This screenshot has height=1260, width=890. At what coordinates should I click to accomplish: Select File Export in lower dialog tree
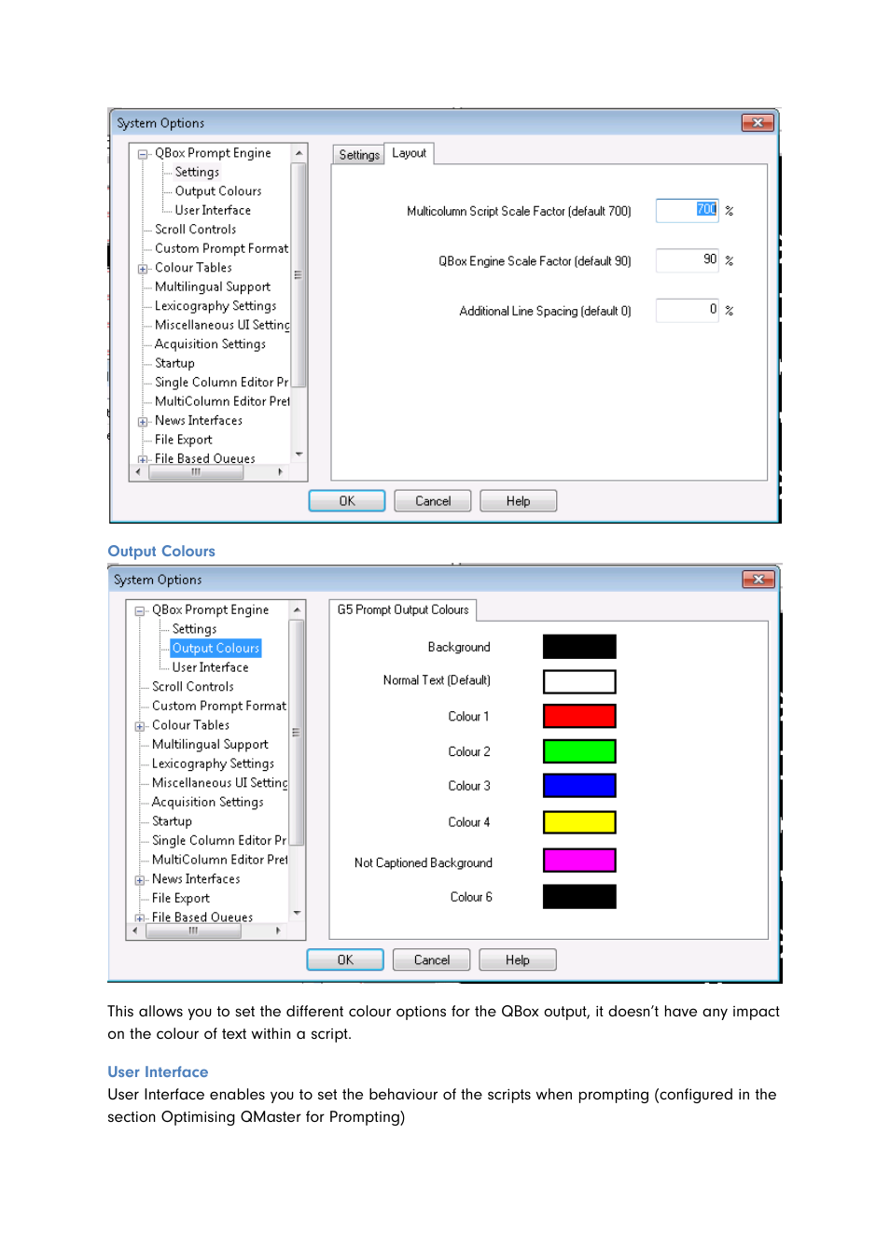180,899
